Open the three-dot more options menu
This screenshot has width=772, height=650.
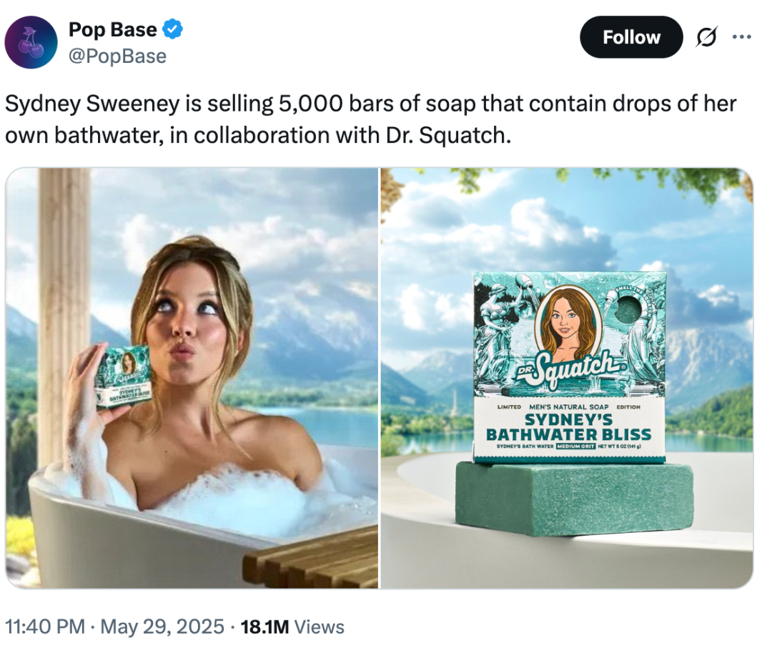(x=741, y=37)
